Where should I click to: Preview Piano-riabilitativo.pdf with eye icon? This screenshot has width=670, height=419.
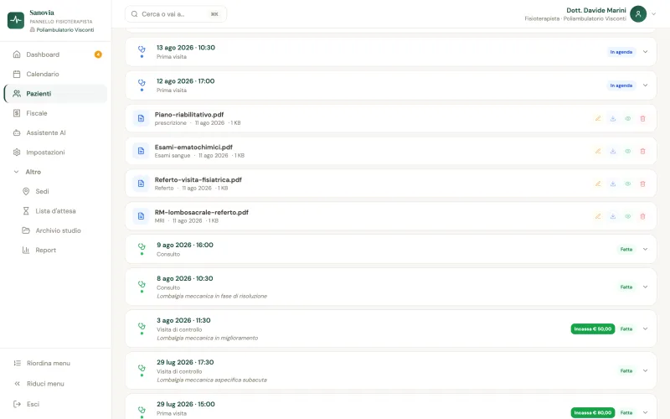coord(627,118)
